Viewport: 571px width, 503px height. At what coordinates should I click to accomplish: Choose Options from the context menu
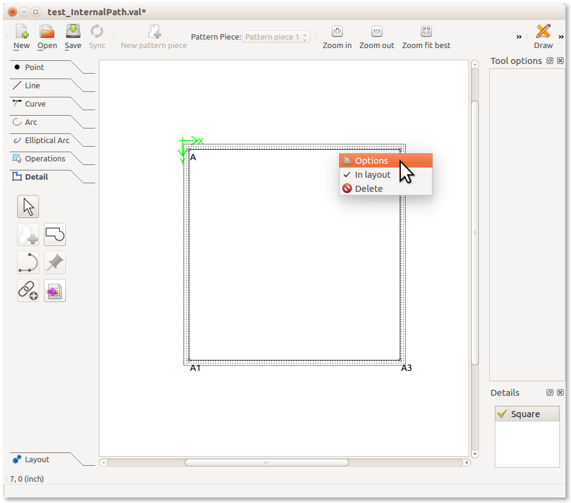coord(386,161)
